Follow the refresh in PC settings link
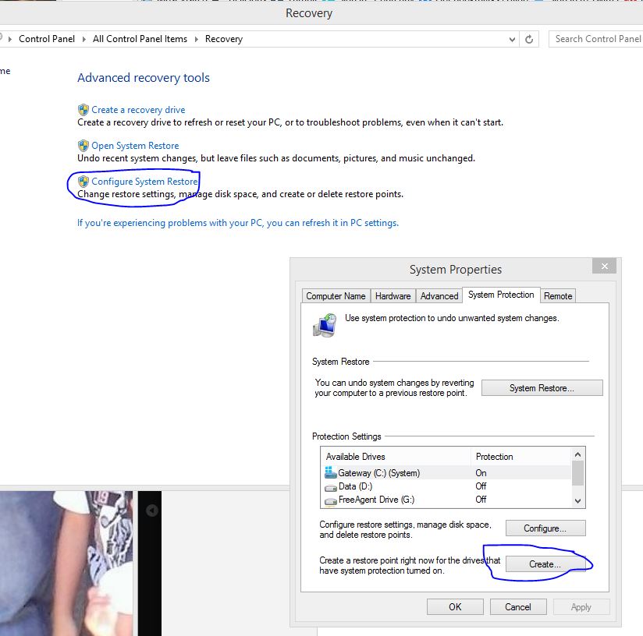Viewport: 643px width, 636px height. pyautogui.click(x=237, y=223)
